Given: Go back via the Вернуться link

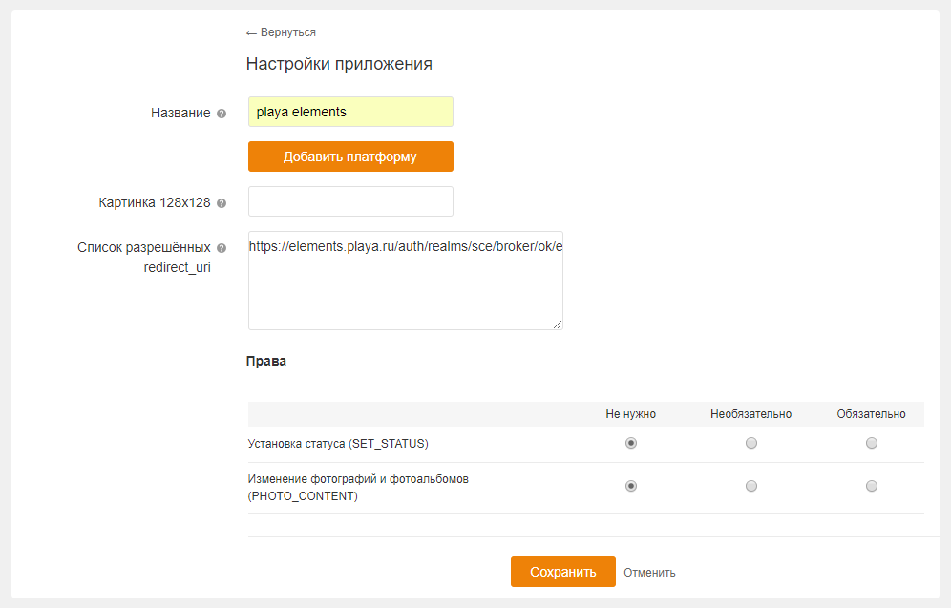Looking at the screenshot, I should (281, 32).
